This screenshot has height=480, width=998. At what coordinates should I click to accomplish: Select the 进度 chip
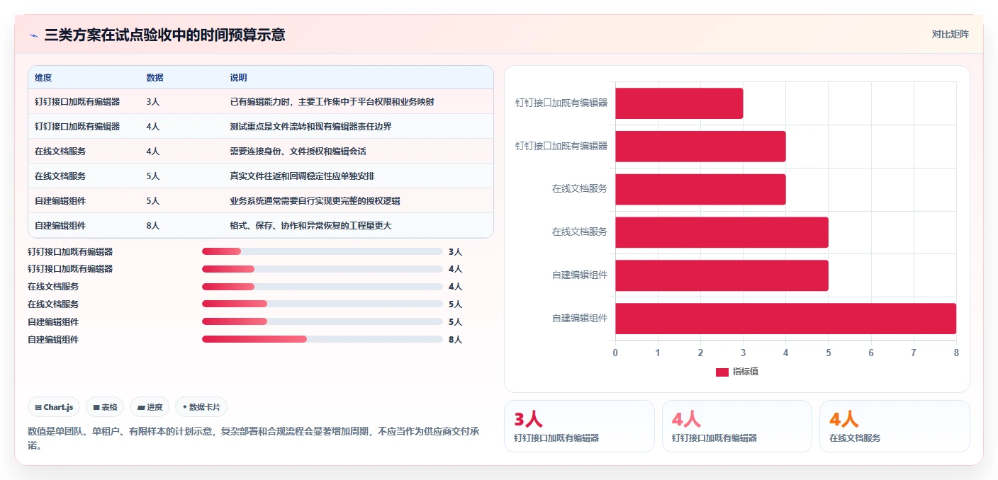pyautogui.click(x=150, y=407)
